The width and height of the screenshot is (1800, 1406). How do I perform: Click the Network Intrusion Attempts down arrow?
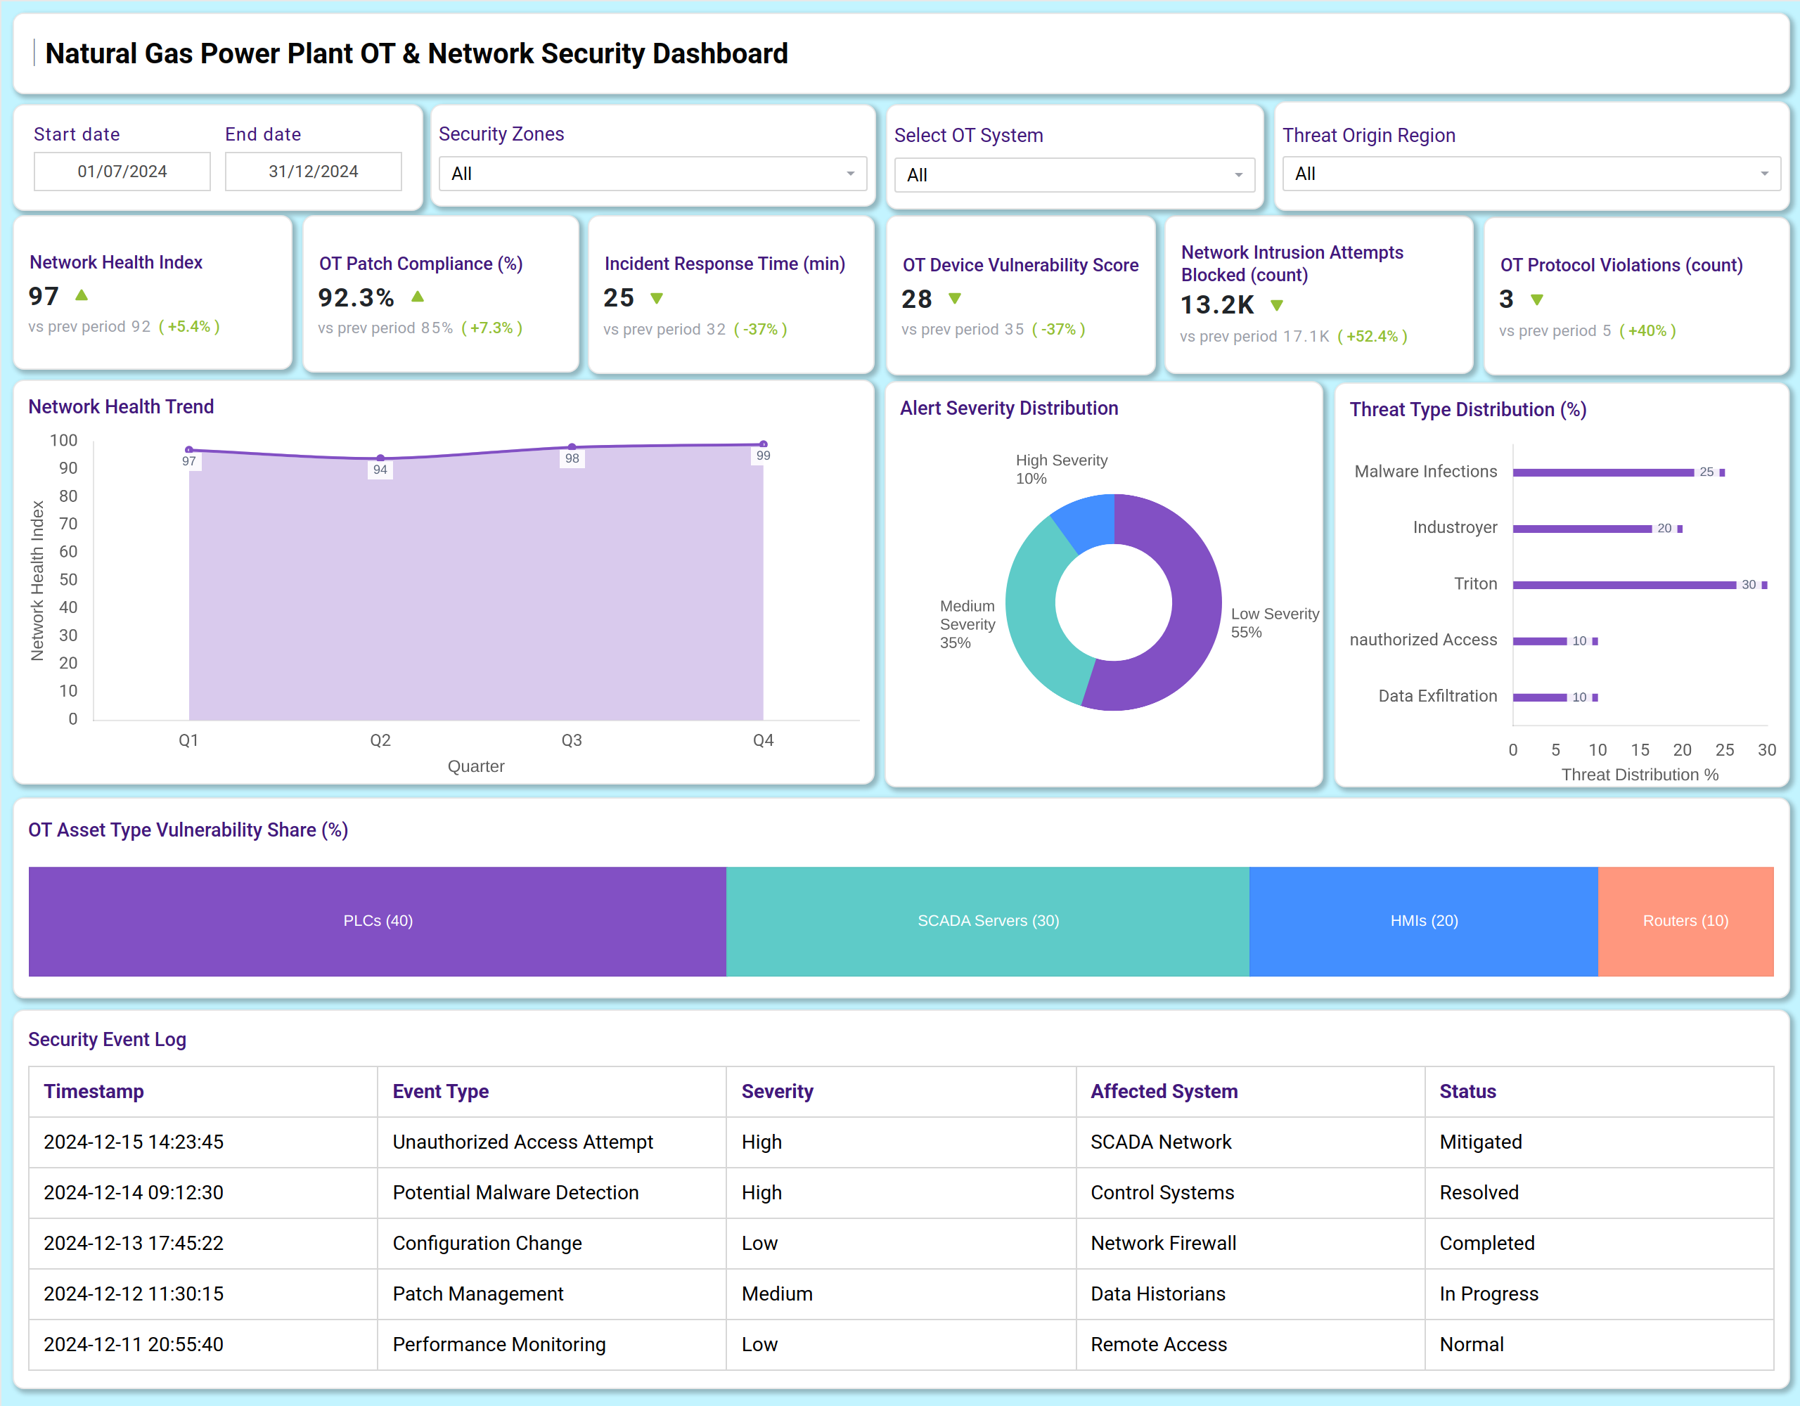pos(1277,306)
